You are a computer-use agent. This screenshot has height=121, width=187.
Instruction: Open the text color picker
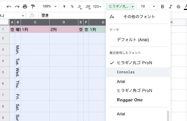pyautogui.click(x=186, y=7)
